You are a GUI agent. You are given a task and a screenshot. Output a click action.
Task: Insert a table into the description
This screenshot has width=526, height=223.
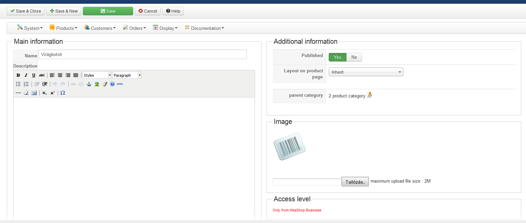pyautogui.click(x=34, y=93)
